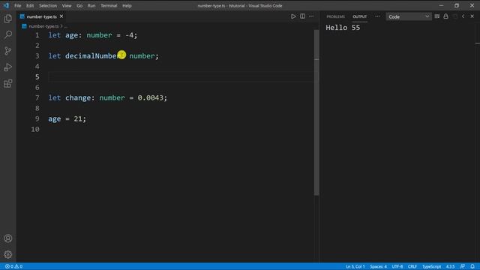
Task: Minimize the VS Code window
Action: pos(441,5)
